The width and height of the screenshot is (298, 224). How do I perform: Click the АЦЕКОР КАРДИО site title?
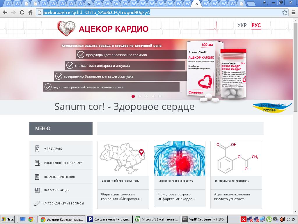point(114,29)
